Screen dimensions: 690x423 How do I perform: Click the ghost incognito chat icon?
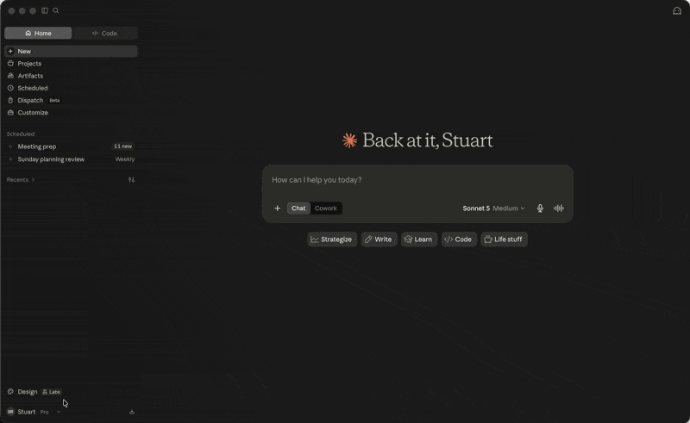677,11
